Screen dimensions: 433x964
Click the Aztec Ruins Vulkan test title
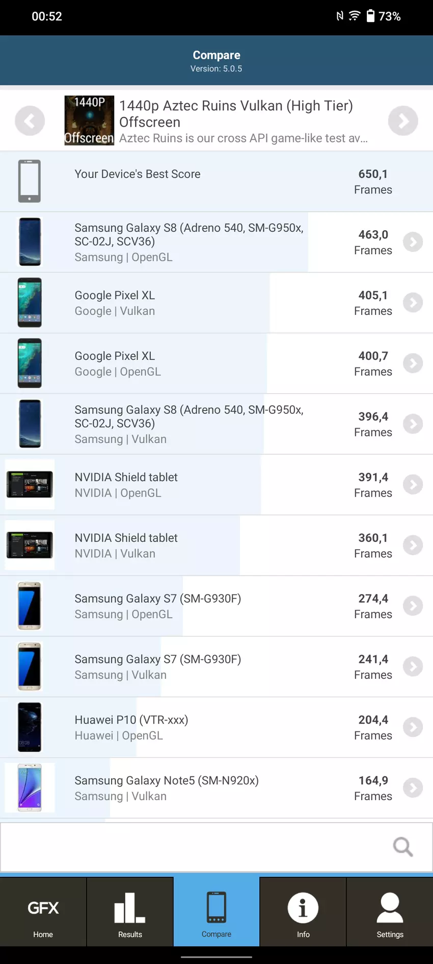[x=236, y=113]
